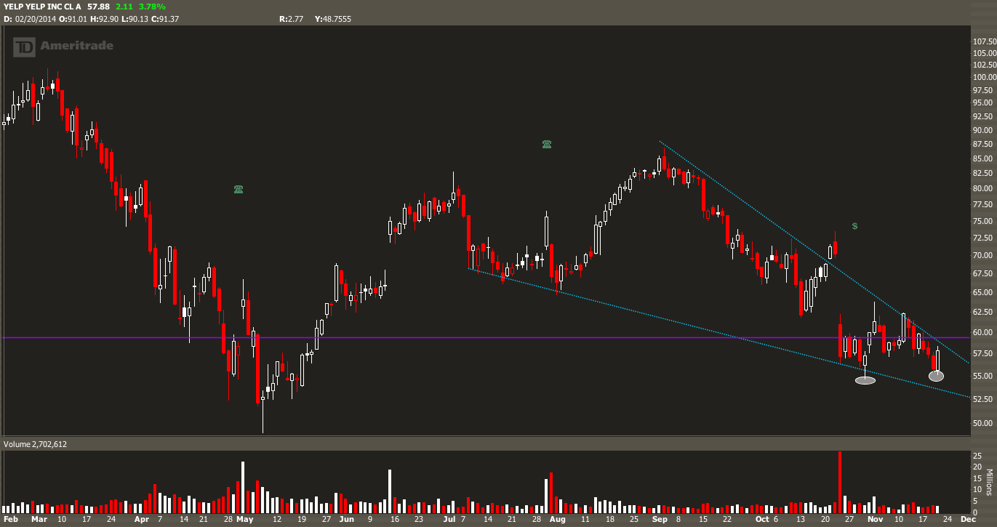Click the range value R:2.77

tap(291, 18)
